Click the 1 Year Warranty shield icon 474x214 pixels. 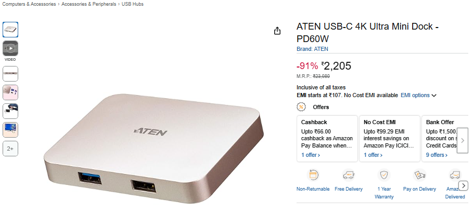click(384, 175)
